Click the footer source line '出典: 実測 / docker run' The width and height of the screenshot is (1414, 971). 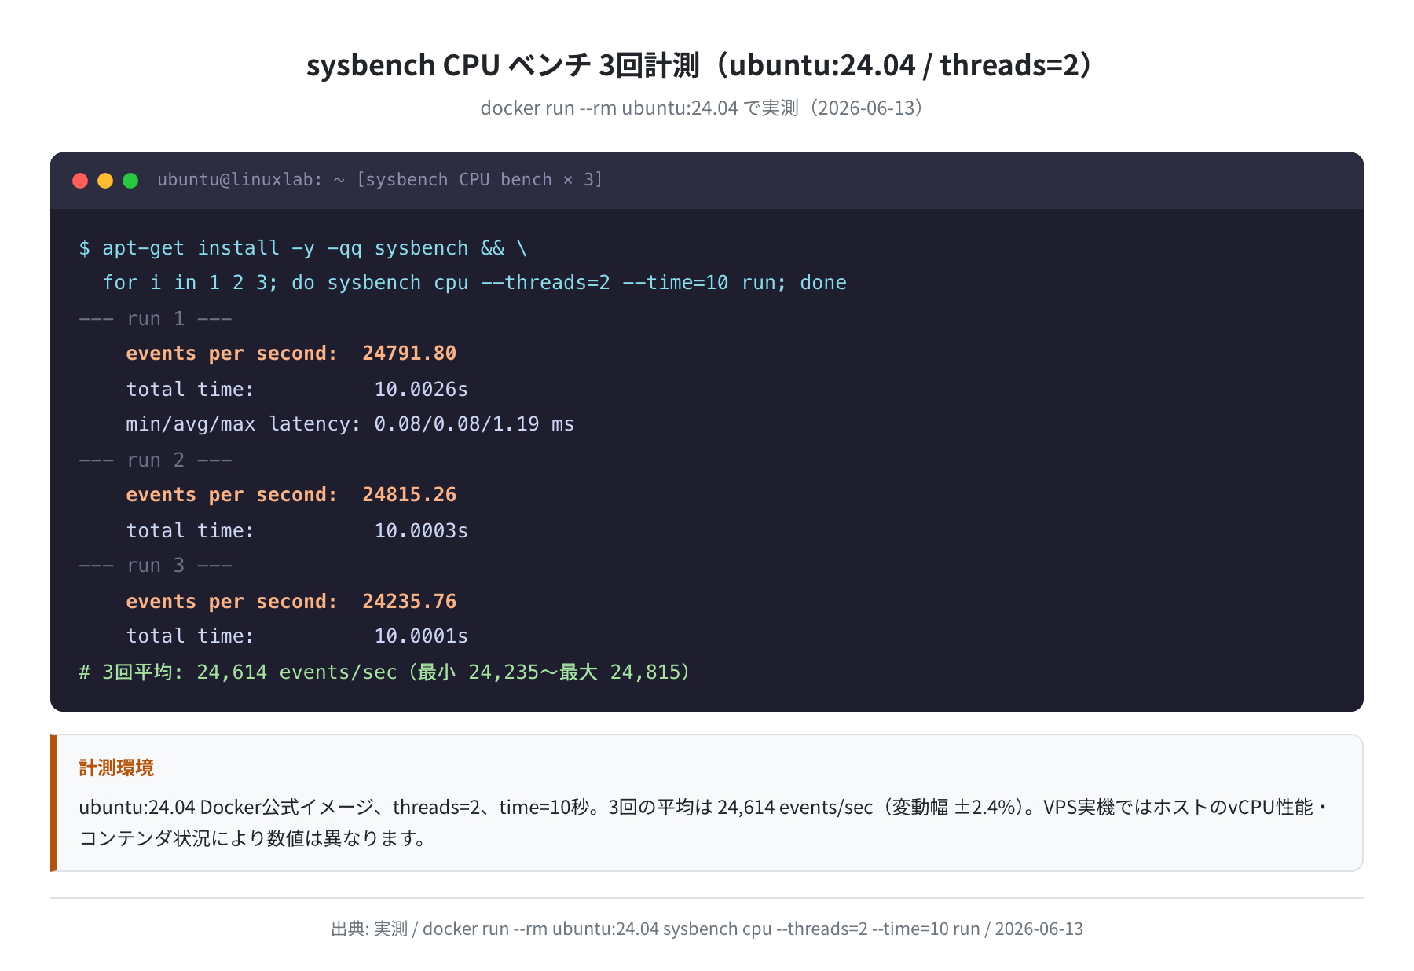tap(707, 929)
